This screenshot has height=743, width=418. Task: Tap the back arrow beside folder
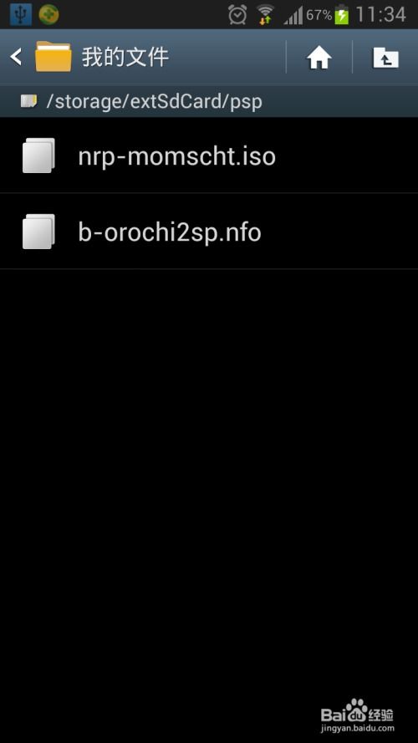tap(16, 58)
